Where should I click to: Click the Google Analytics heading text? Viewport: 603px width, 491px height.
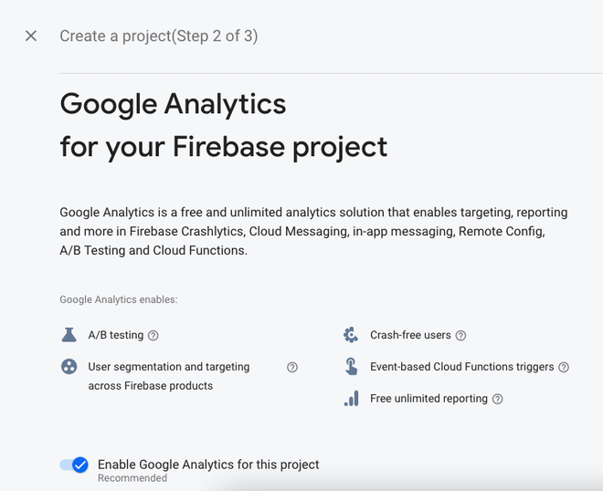pos(173,104)
